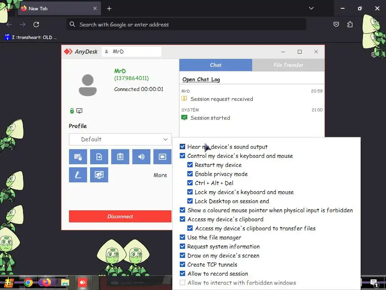This screenshot has height=290, width=386.
Task: Go forward in Firefox
Action: point(23,25)
